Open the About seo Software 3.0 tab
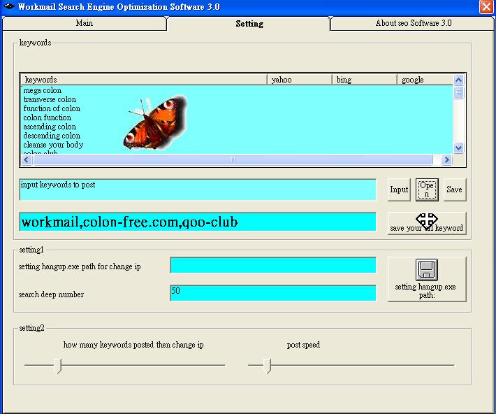 click(x=413, y=24)
